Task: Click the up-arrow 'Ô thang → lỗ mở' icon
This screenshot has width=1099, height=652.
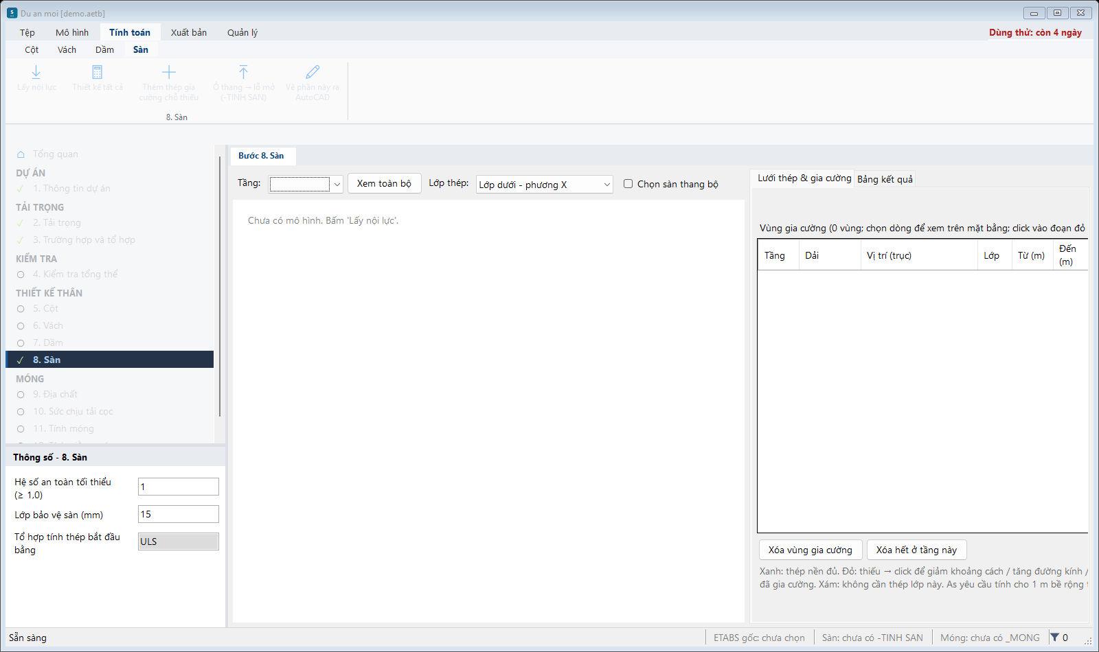Action: 243,72
